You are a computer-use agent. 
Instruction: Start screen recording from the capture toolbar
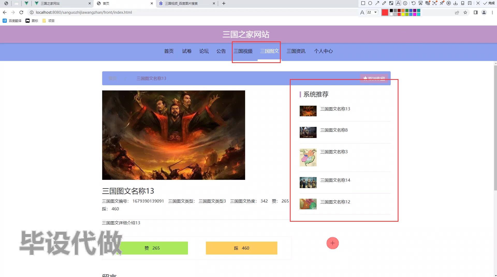[449, 3]
